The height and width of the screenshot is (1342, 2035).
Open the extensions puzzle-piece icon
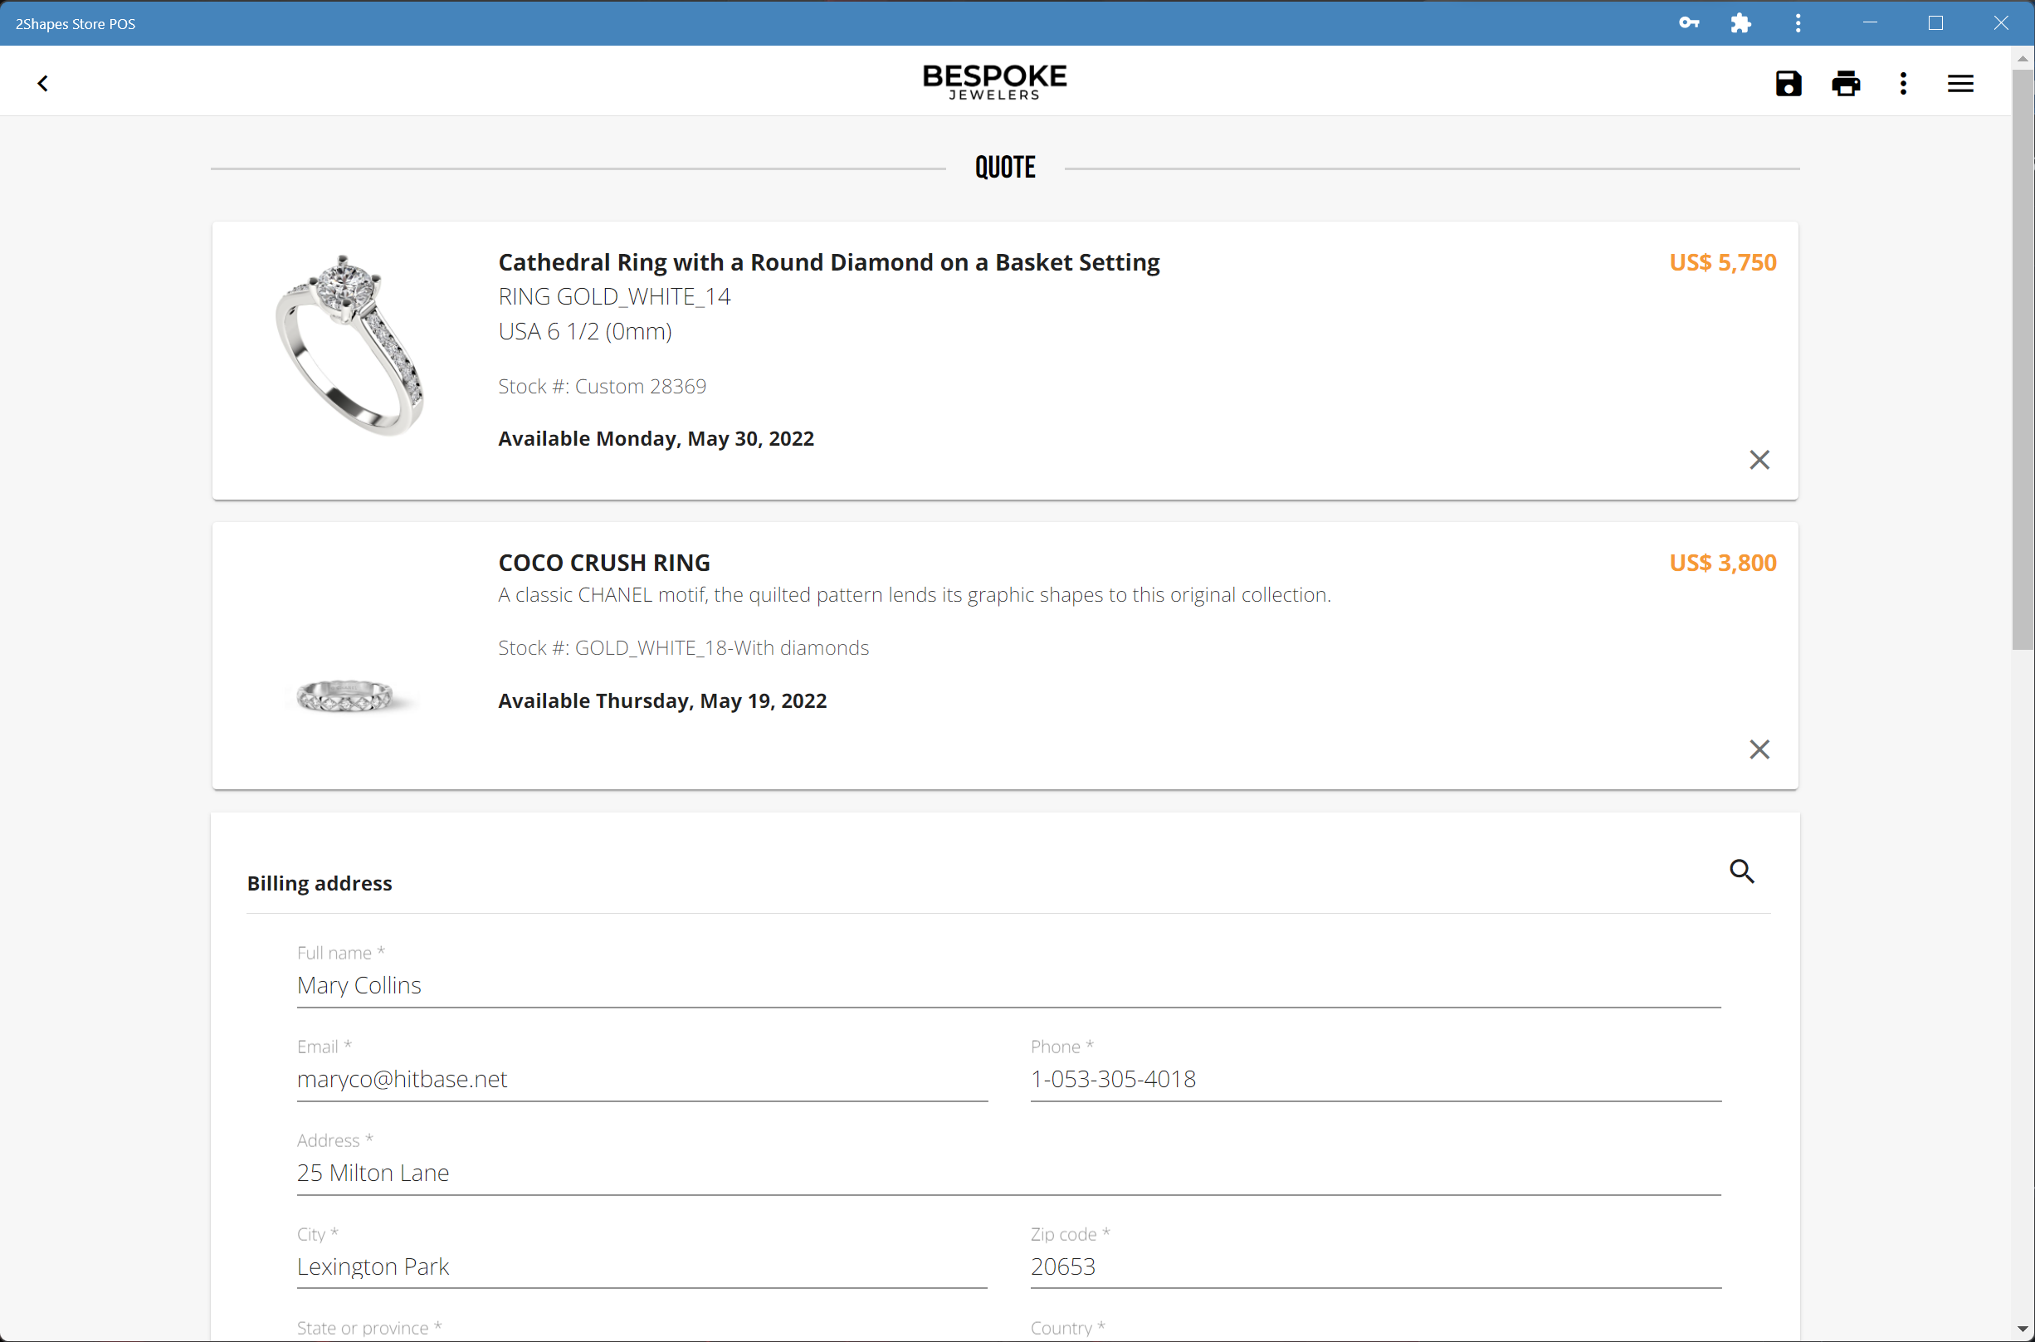pyautogui.click(x=1740, y=23)
